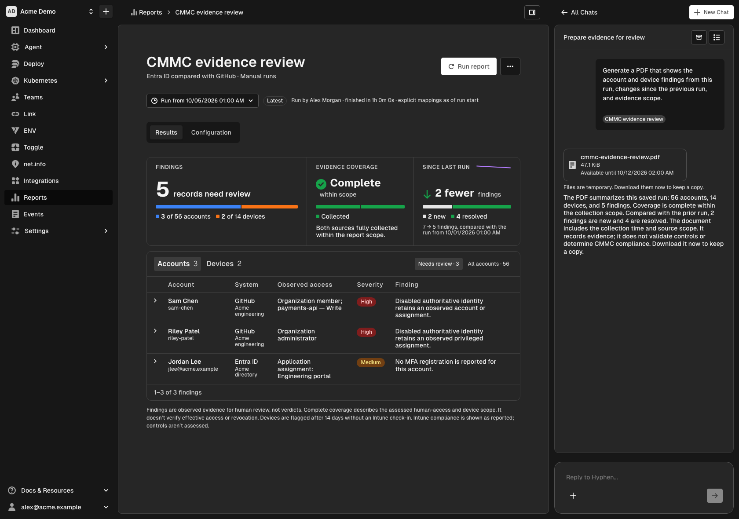Expand the Jordan Lee row

coord(155,362)
